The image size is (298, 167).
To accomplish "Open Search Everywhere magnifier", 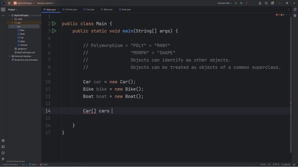I will coord(266,3).
